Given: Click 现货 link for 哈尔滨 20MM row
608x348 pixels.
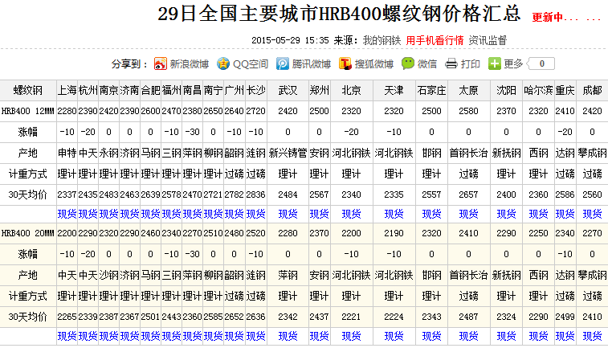Looking at the screenshot, I should click(539, 336).
